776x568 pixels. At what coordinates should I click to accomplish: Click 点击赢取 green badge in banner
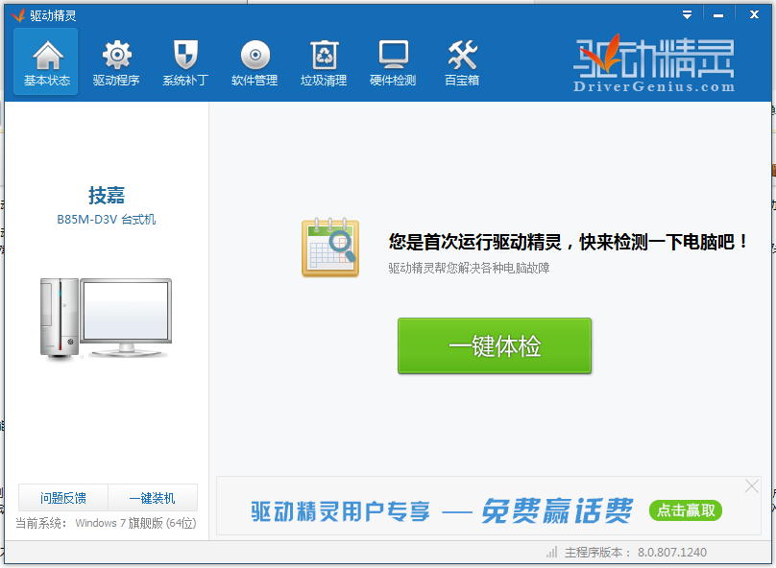pyautogui.click(x=686, y=510)
